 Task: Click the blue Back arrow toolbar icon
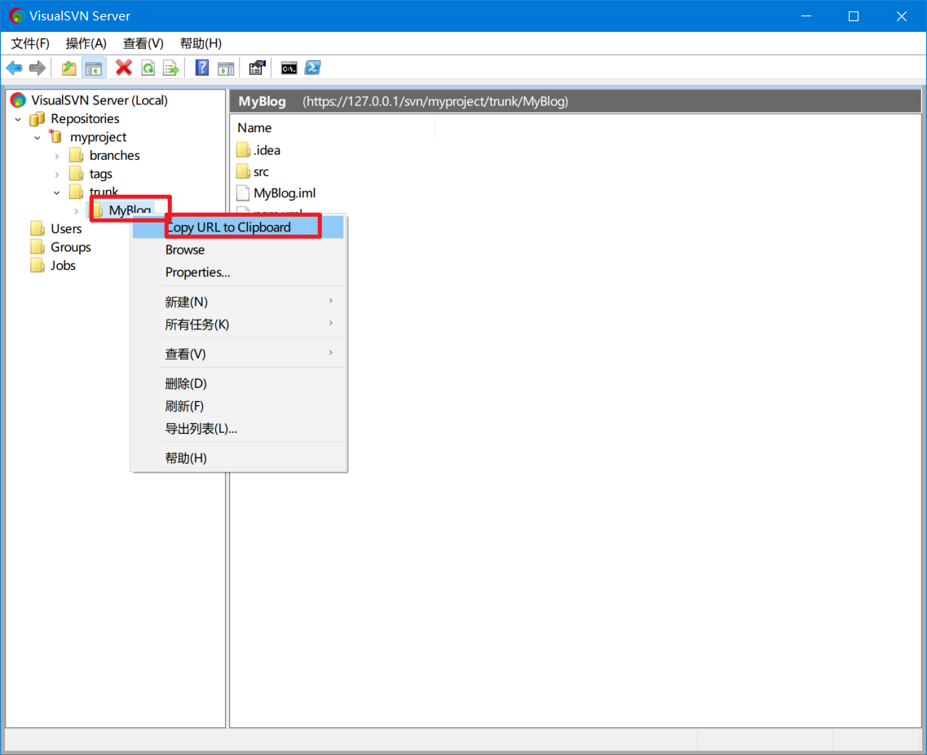[x=14, y=68]
